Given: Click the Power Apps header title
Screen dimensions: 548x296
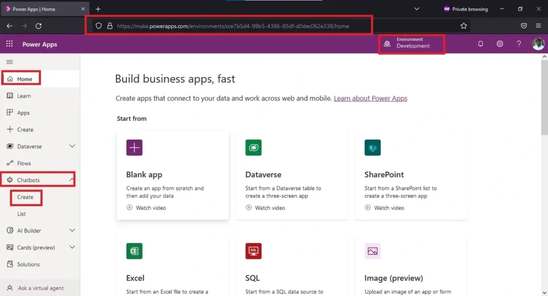Looking at the screenshot, I should (40, 44).
